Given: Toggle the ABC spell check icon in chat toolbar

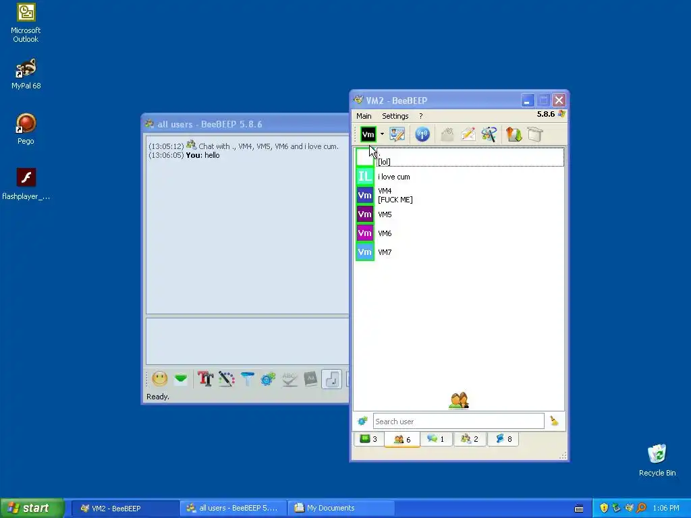Looking at the screenshot, I should tap(289, 379).
